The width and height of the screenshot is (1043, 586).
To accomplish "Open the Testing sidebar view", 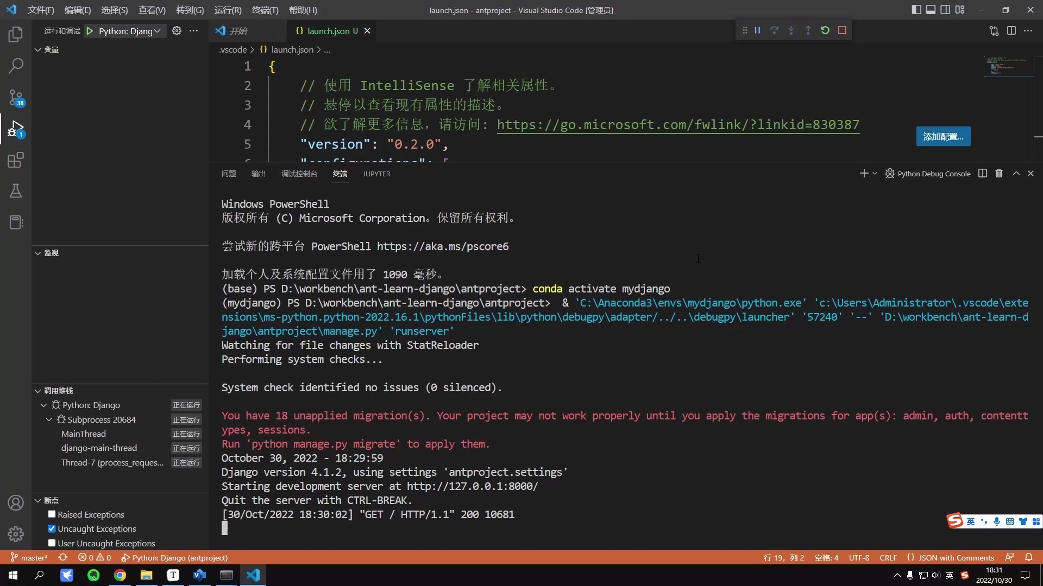I will [16, 191].
